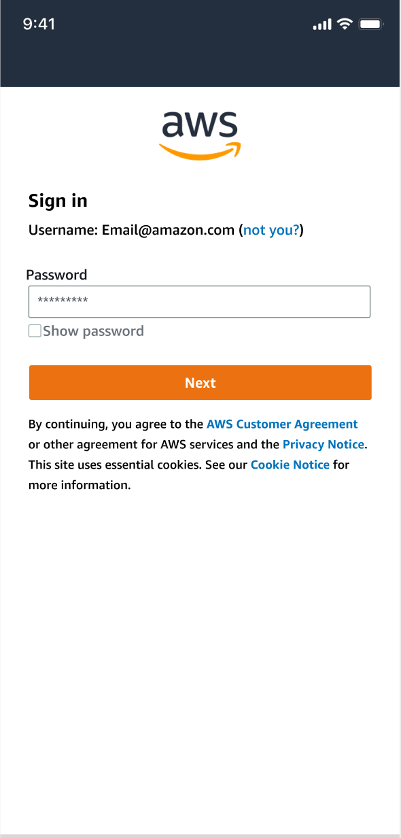Click the status bar battery icon
Screen dimensions: 401x838
pos(370,24)
